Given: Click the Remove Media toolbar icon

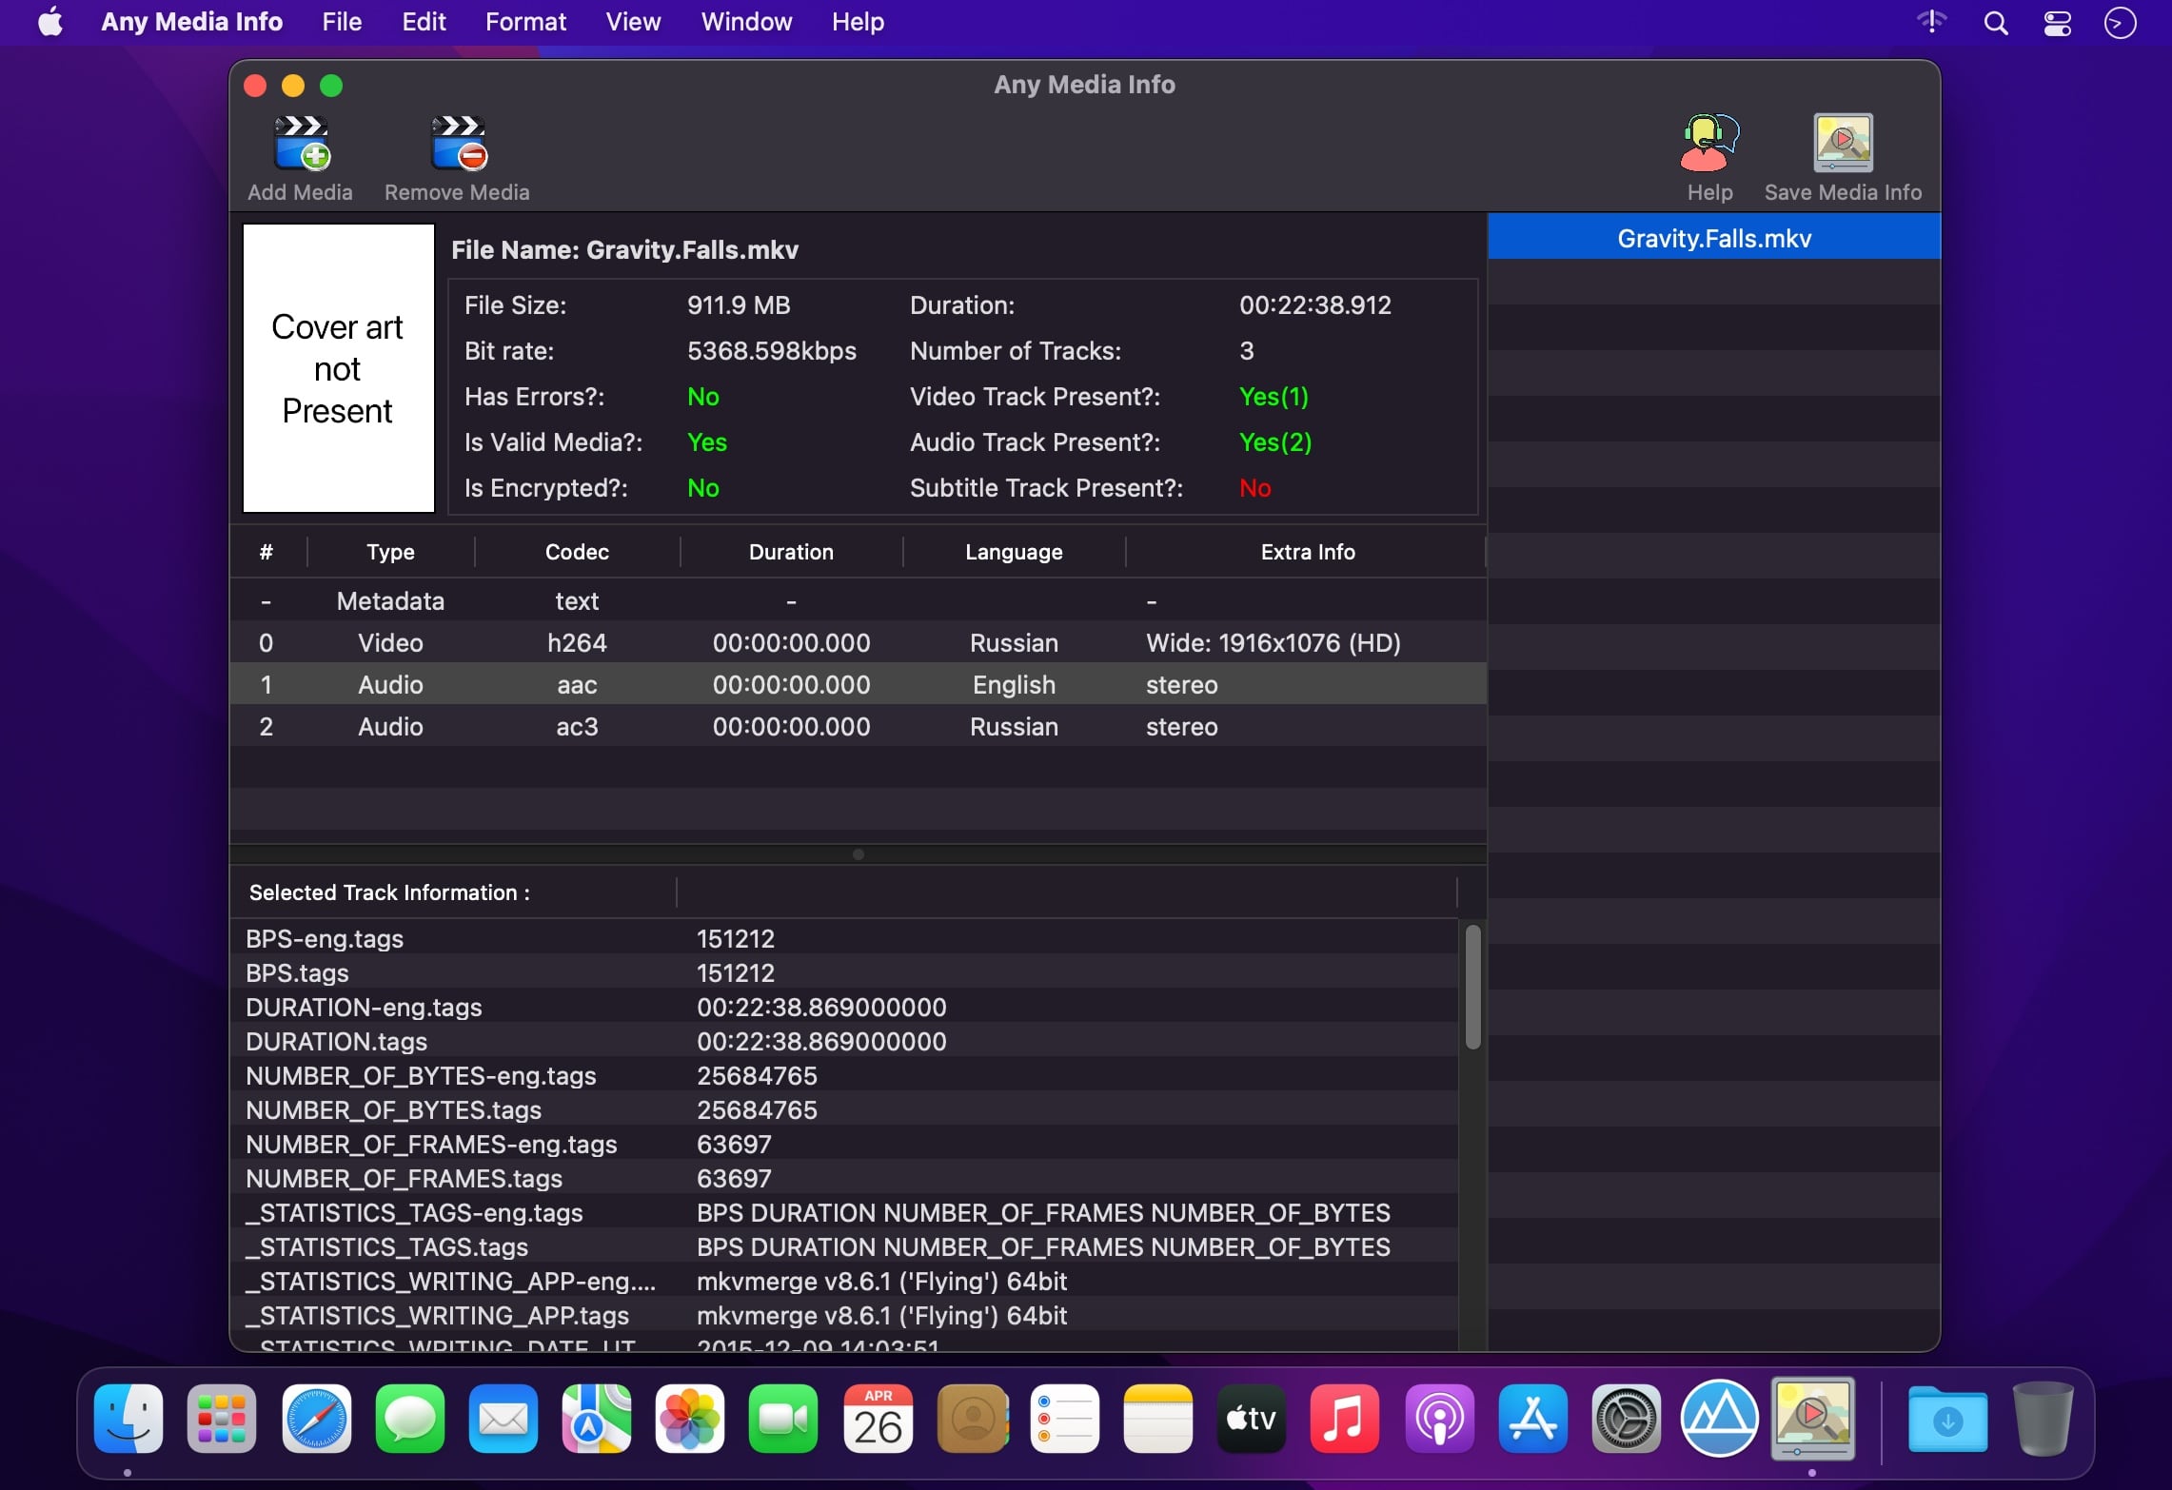Looking at the screenshot, I should point(458,144).
